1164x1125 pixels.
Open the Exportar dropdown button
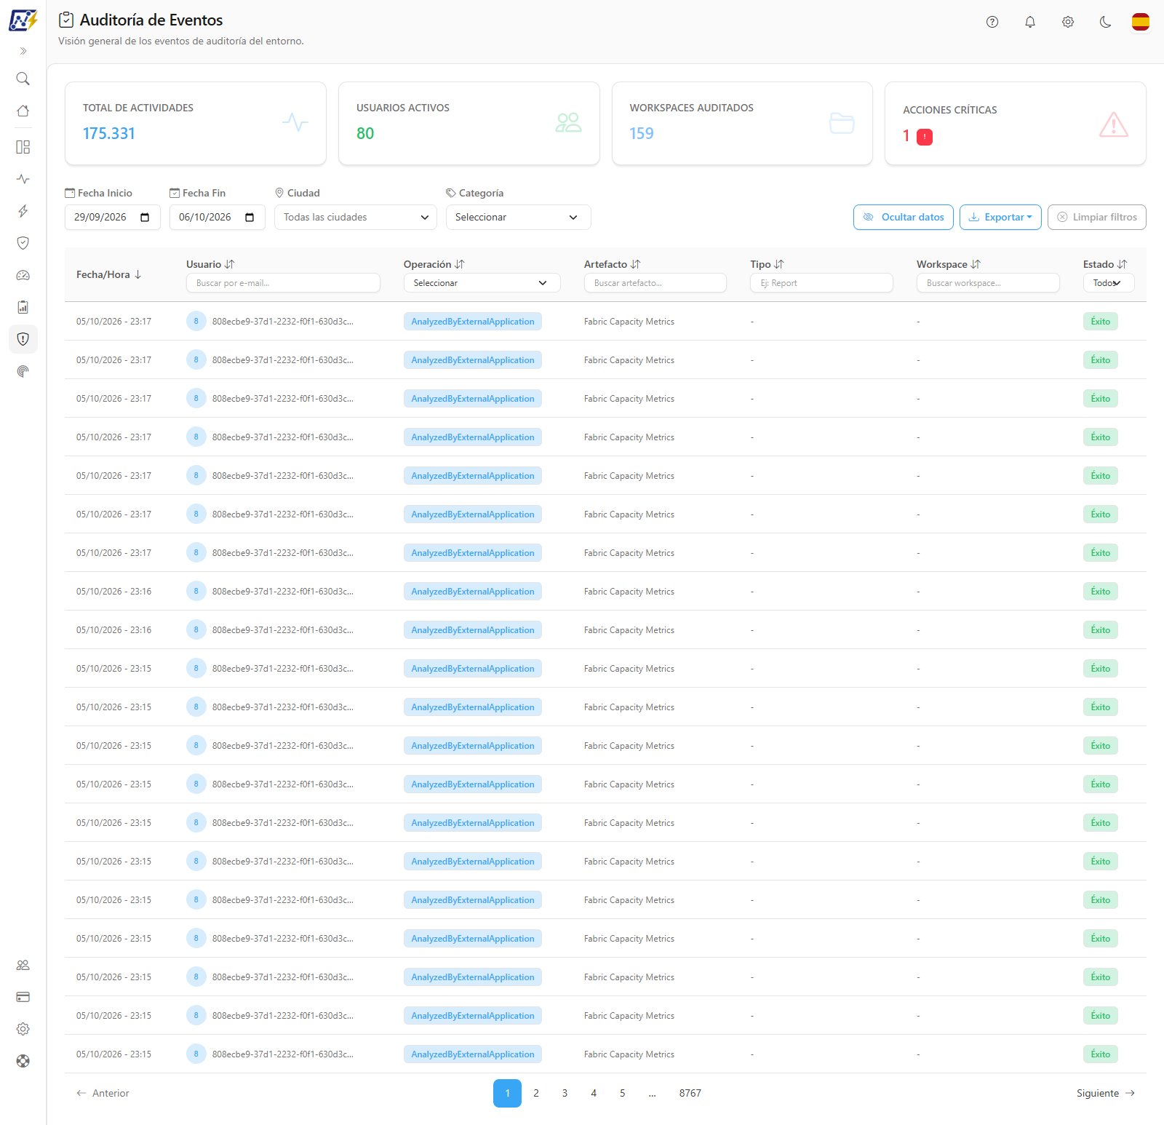(1000, 218)
